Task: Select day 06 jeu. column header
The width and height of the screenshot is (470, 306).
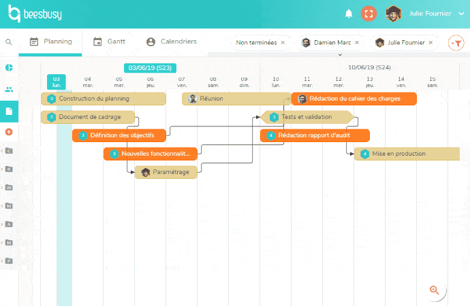Action: coord(151,82)
